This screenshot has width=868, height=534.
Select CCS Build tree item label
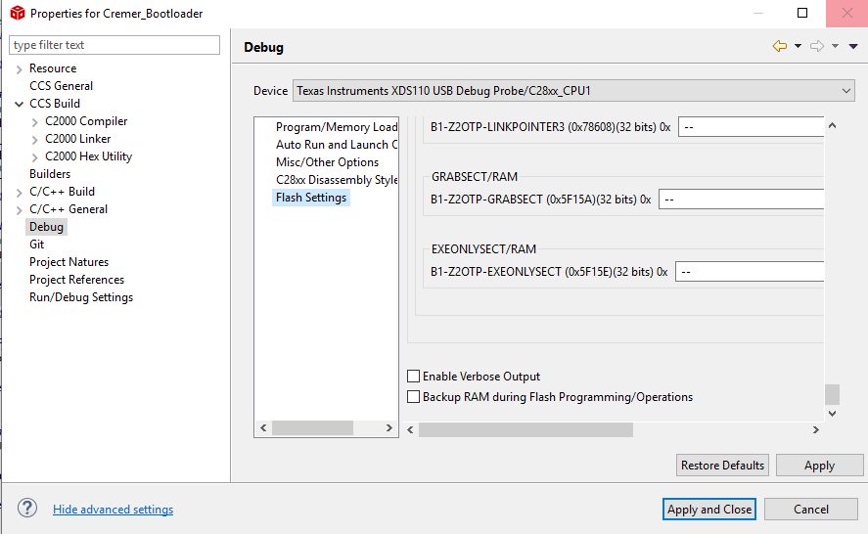point(55,104)
